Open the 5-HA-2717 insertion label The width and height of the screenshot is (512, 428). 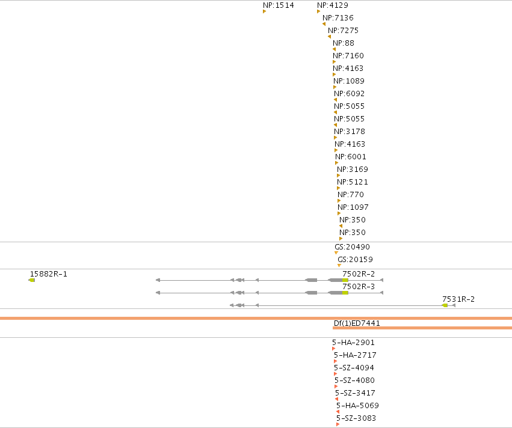tap(355, 355)
